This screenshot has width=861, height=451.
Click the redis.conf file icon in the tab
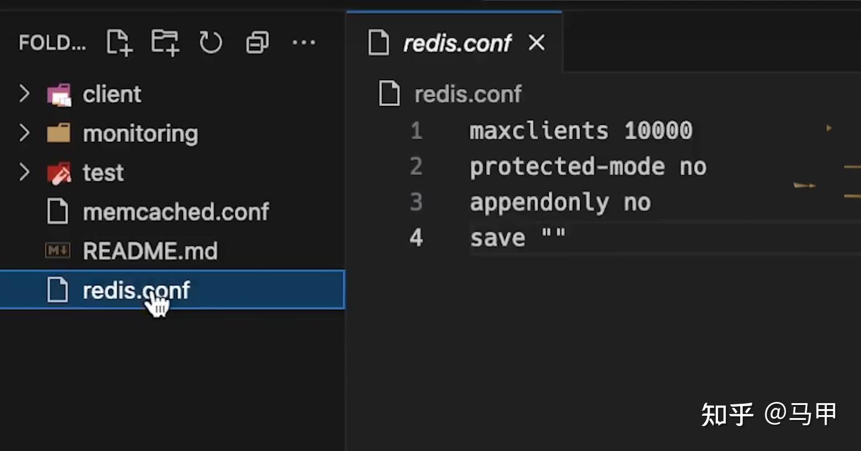coord(378,42)
